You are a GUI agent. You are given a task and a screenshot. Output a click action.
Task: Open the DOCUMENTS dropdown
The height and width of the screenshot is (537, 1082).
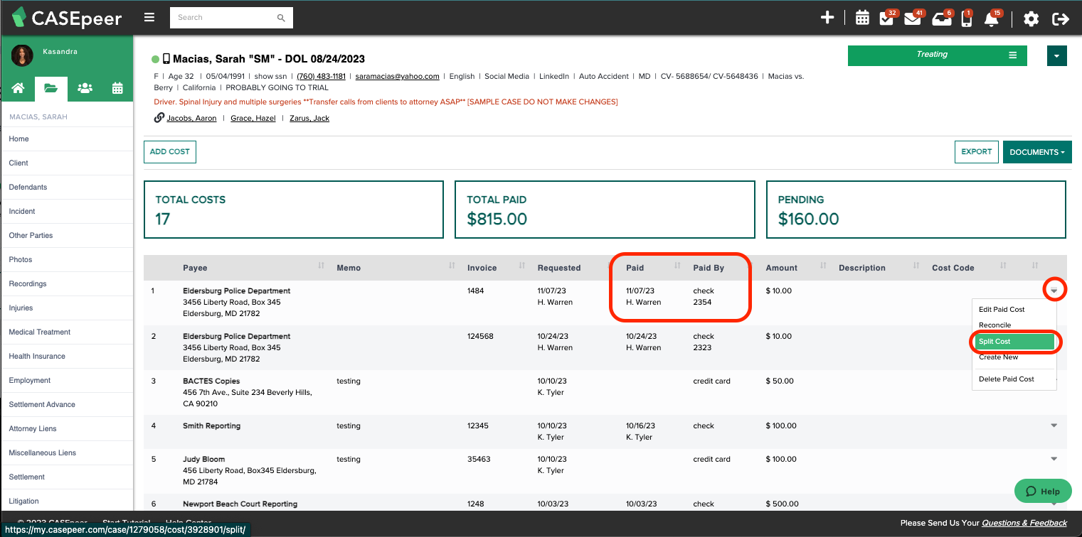1037,152
